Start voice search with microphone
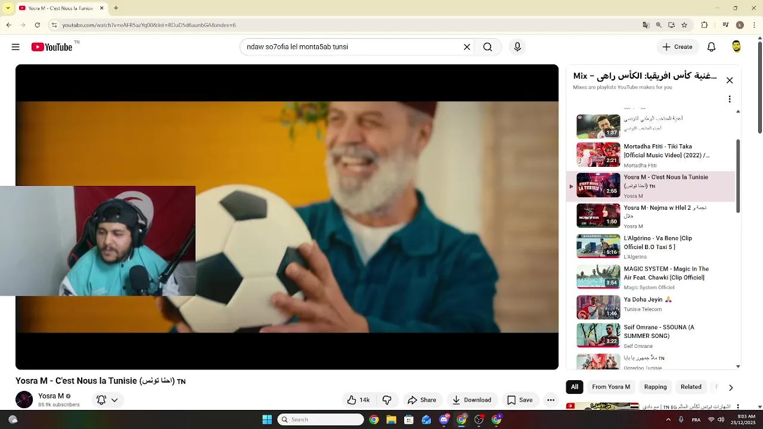 517,47
